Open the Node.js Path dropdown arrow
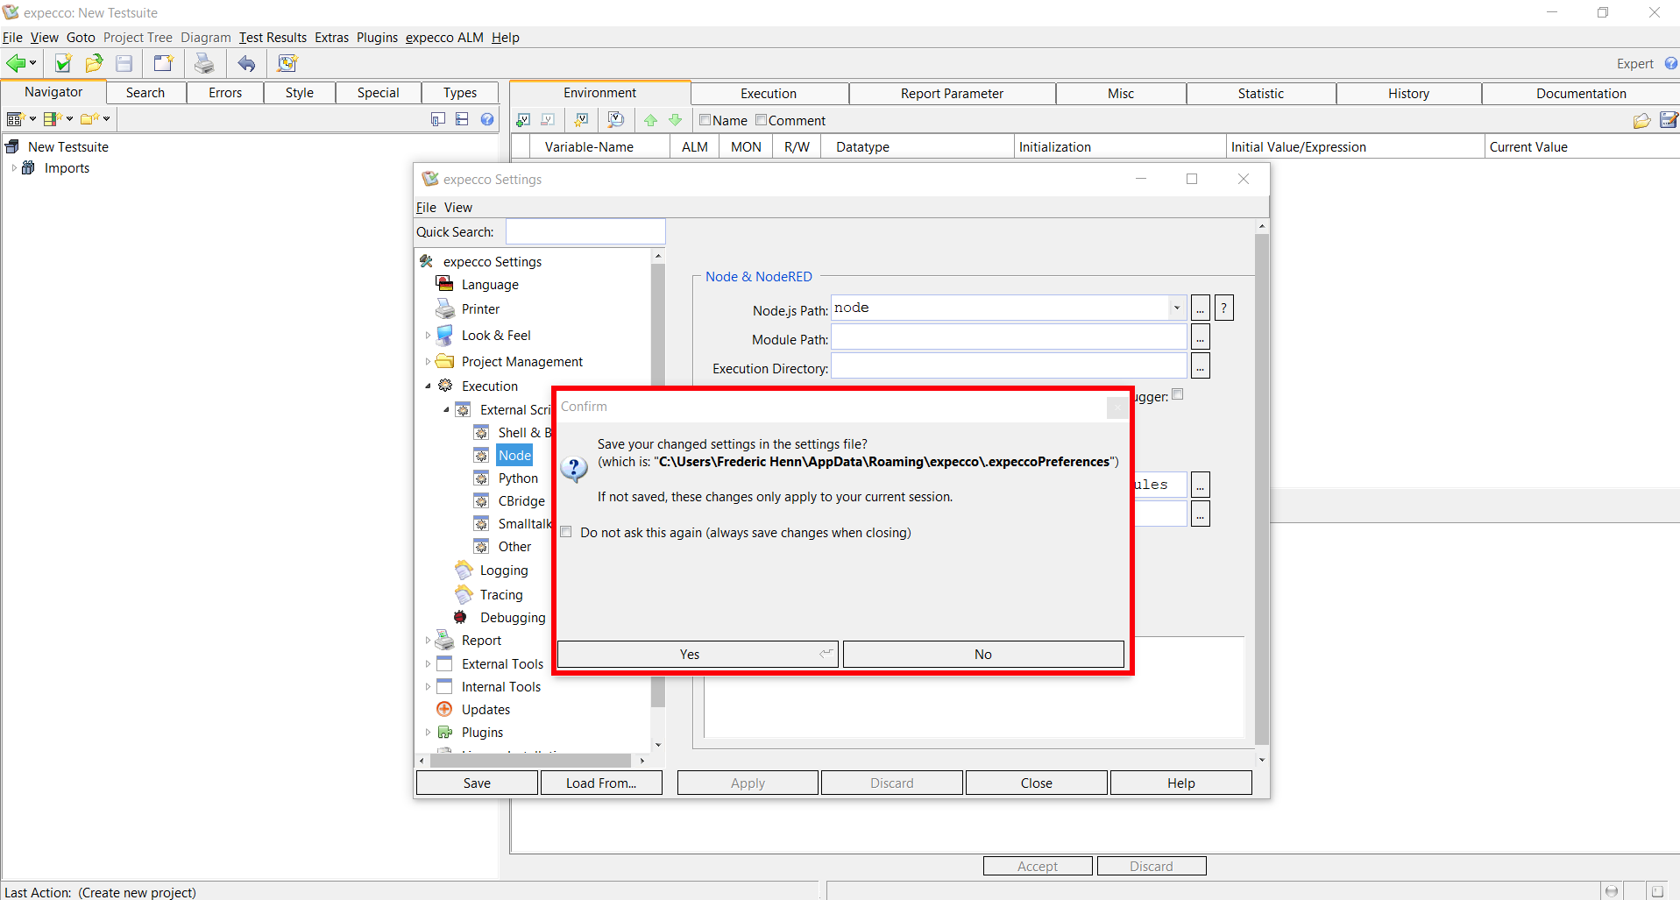 [x=1176, y=308]
